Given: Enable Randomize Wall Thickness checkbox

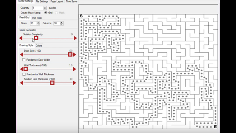Looking at the screenshot, I should pyautogui.click(x=24, y=74).
